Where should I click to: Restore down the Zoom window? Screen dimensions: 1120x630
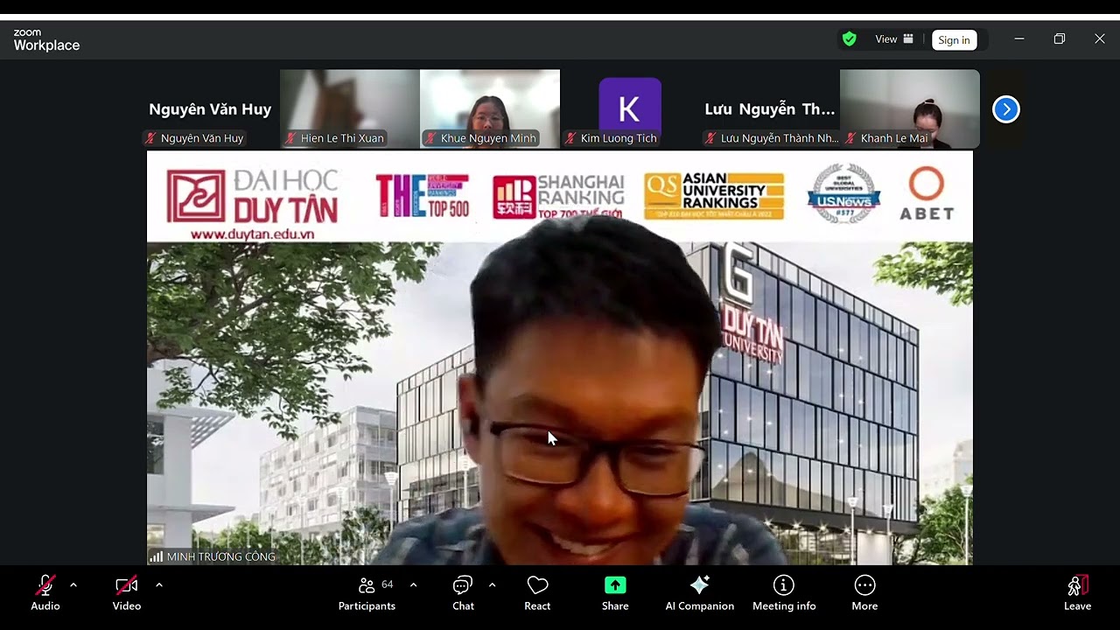pos(1059,38)
